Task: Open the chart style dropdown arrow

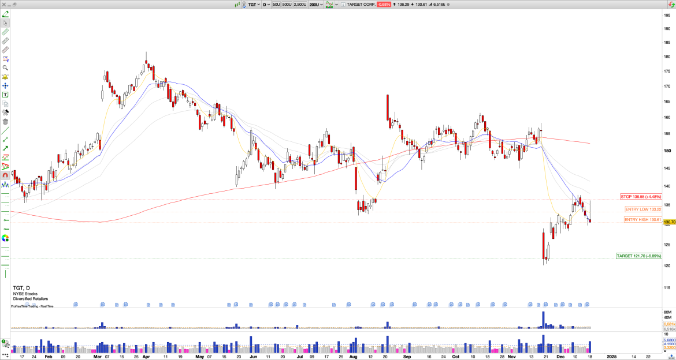Action: click(336, 4)
